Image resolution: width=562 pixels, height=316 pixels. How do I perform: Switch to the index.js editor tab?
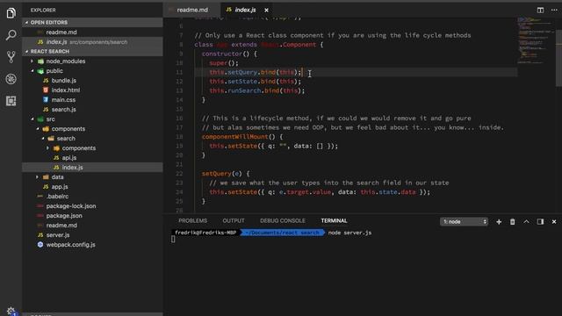tap(246, 10)
